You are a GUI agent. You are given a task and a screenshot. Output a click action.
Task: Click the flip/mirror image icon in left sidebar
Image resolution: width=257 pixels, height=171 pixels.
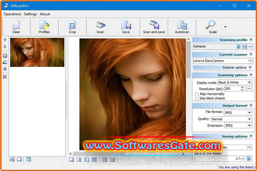coord(5,62)
